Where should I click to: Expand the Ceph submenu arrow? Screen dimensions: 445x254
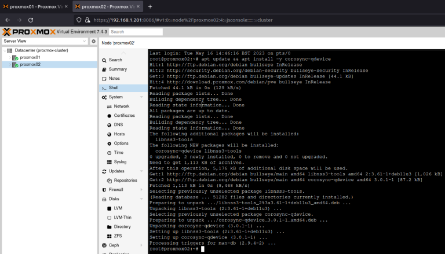click(x=141, y=245)
